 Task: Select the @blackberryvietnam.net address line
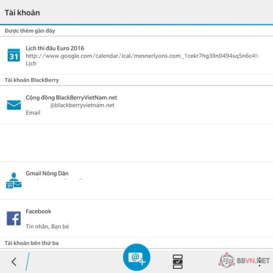82,105
